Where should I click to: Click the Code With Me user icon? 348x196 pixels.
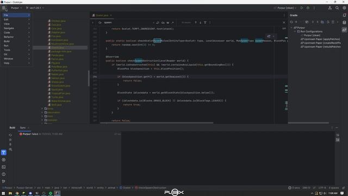point(330,8)
